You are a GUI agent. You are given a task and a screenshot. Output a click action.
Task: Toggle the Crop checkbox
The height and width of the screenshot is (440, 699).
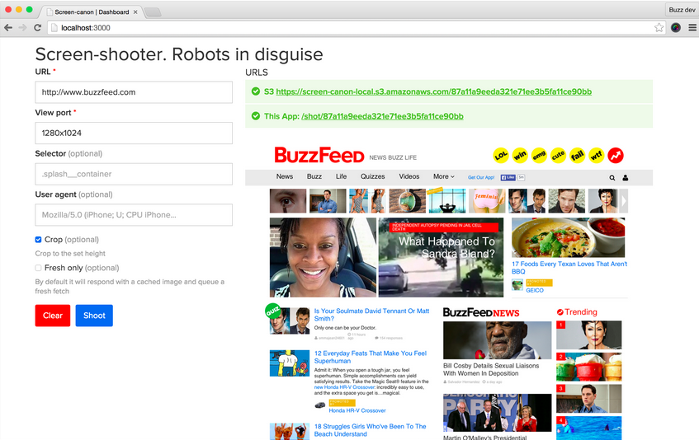click(38, 239)
